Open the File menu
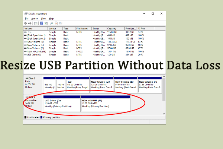The height and width of the screenshot is (149, 223). pos(26,19)
